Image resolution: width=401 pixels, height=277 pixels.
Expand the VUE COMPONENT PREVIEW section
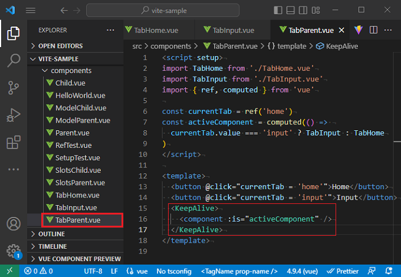tap(75, 259)
